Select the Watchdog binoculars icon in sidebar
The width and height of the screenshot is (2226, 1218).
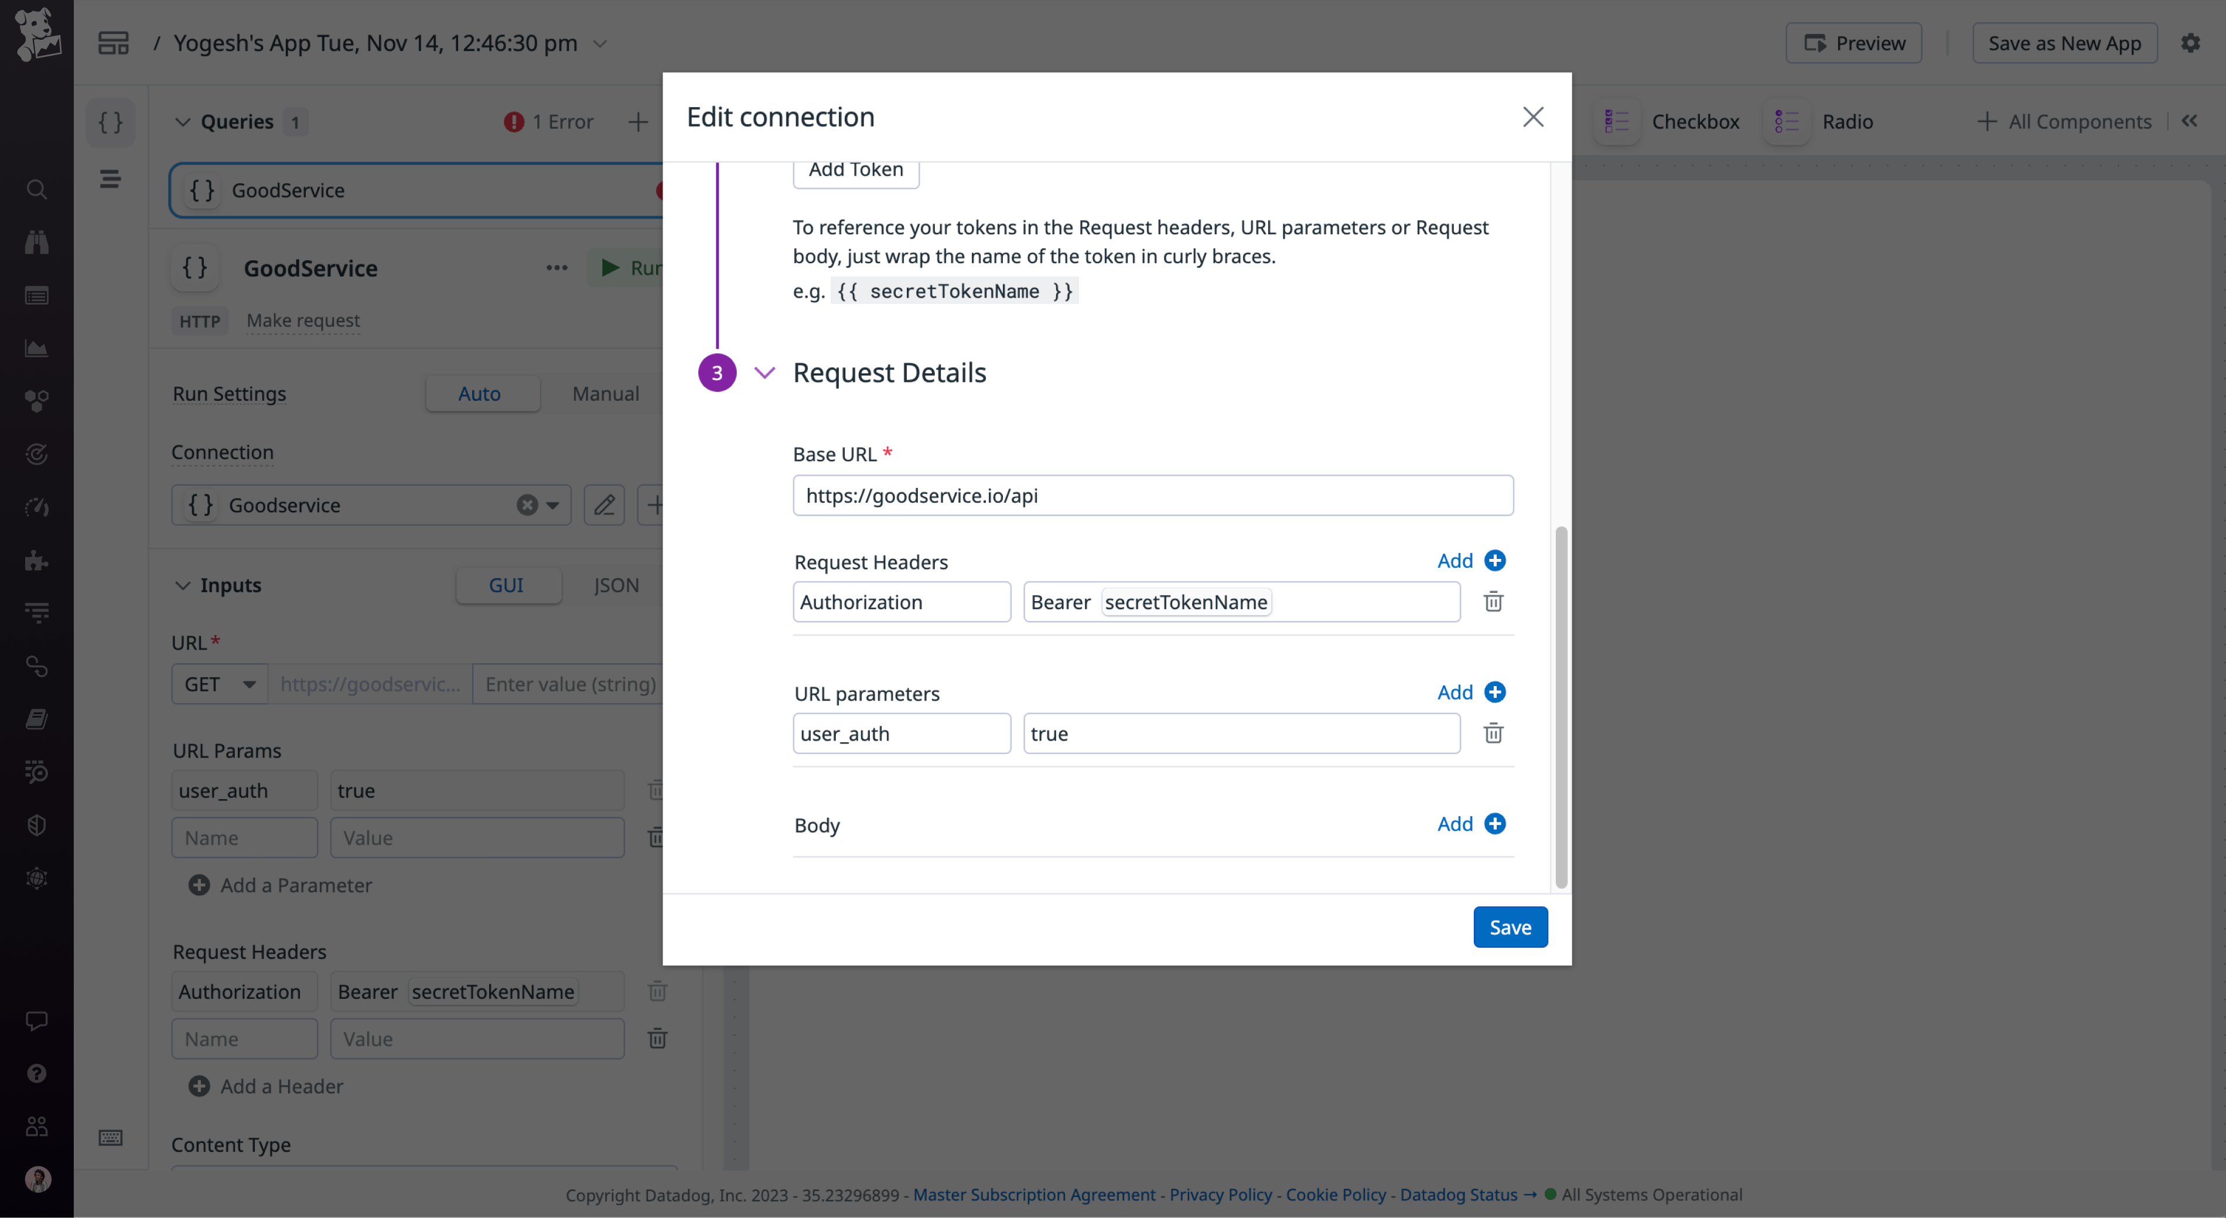[x=36, y=241]
